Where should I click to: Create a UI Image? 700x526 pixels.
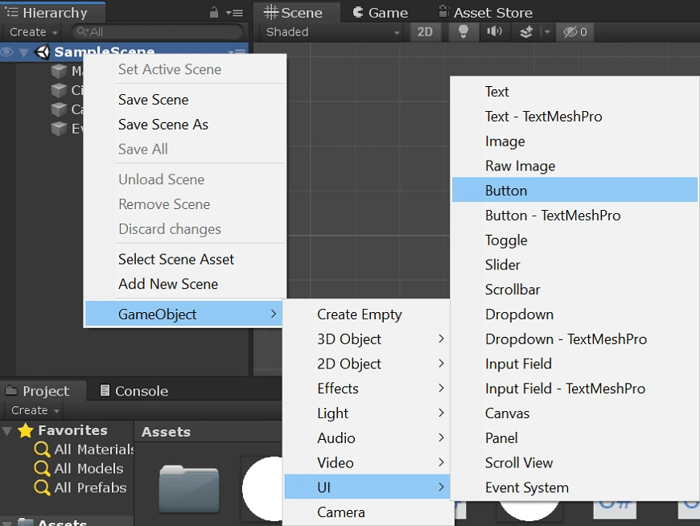pos(575,141)
